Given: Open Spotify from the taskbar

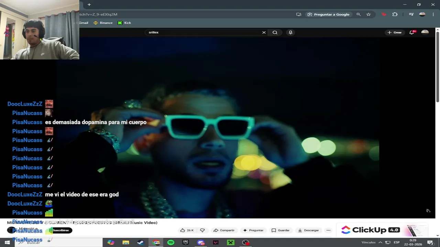Looking at the screenshot, I should (171, 242).
